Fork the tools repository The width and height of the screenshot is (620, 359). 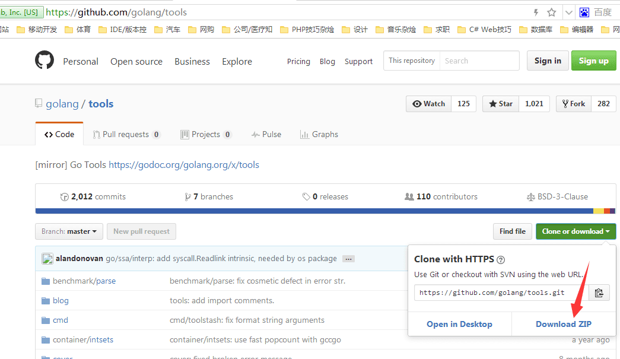pos(573,104)
